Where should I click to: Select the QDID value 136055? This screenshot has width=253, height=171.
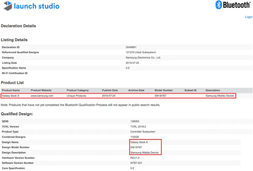click(135, 121)
